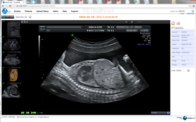This screenshot has height=122, width=196.
Task: Switch to the Attachments tab
Action: 179,28
